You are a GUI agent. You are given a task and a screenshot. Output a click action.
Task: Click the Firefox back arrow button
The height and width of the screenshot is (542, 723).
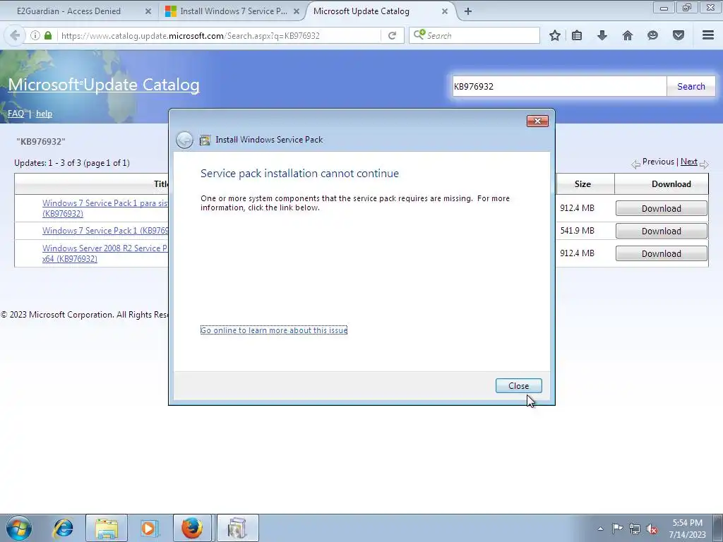(15, 35)
